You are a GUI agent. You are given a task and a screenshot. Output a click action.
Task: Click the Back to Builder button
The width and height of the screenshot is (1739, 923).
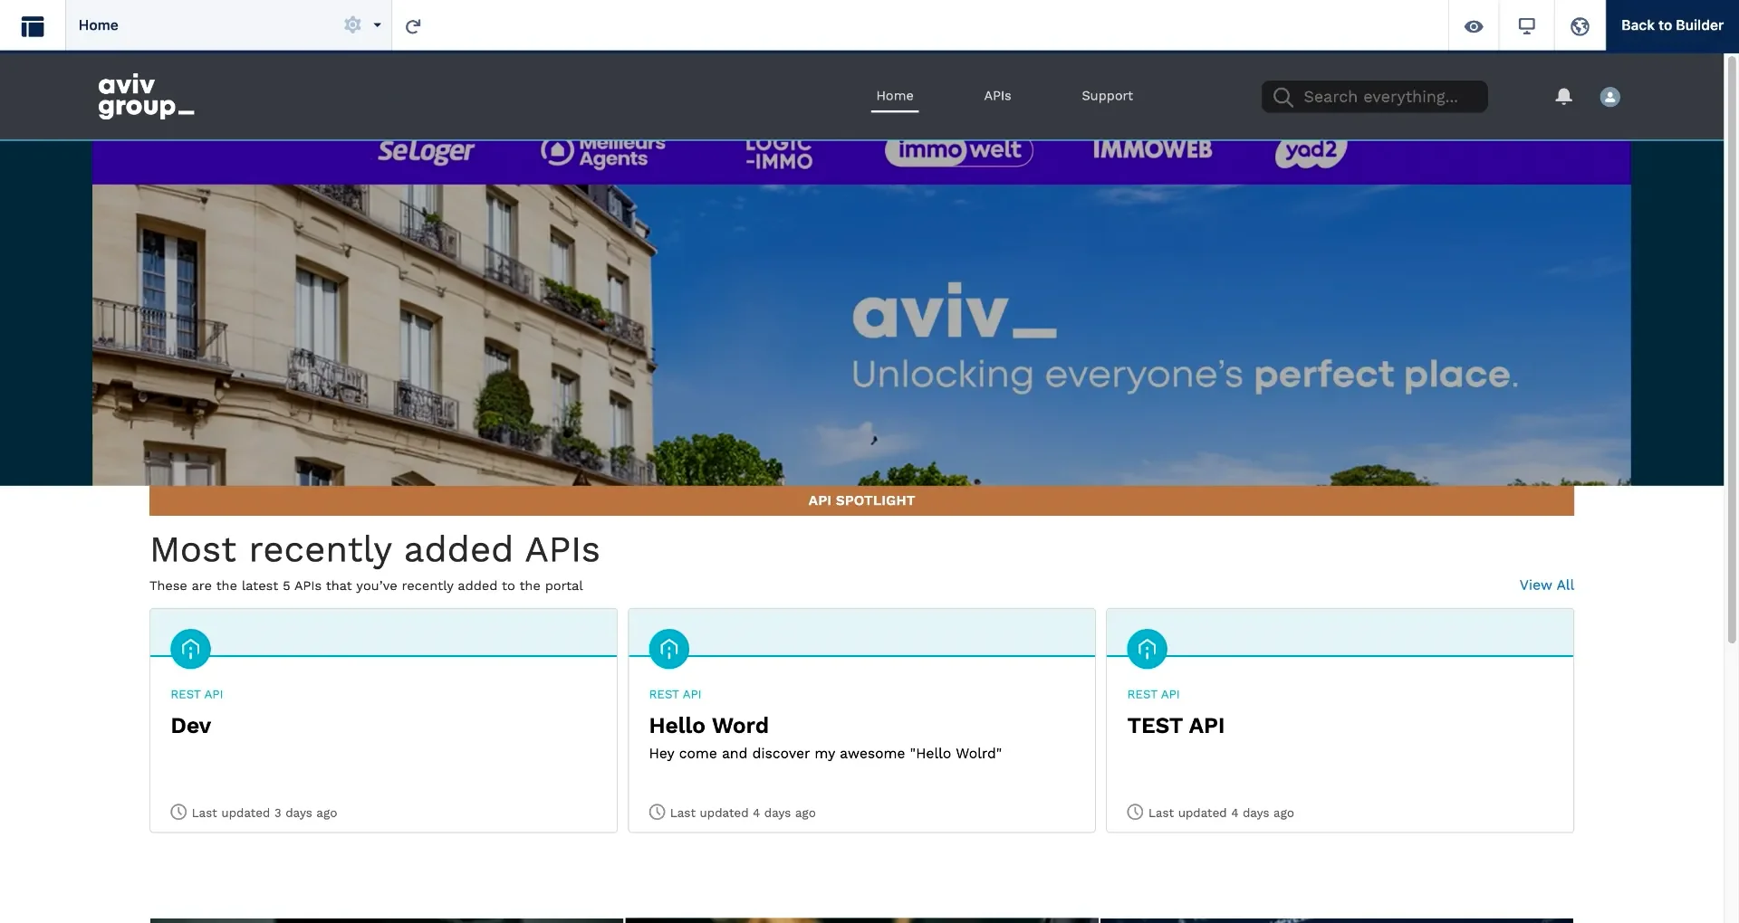(x=1672, y=25)
